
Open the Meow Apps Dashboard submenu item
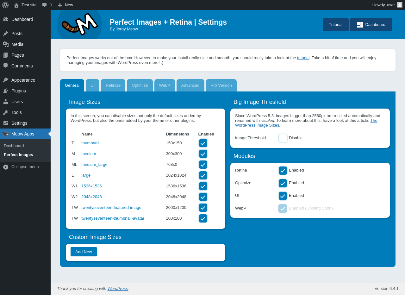25,146
